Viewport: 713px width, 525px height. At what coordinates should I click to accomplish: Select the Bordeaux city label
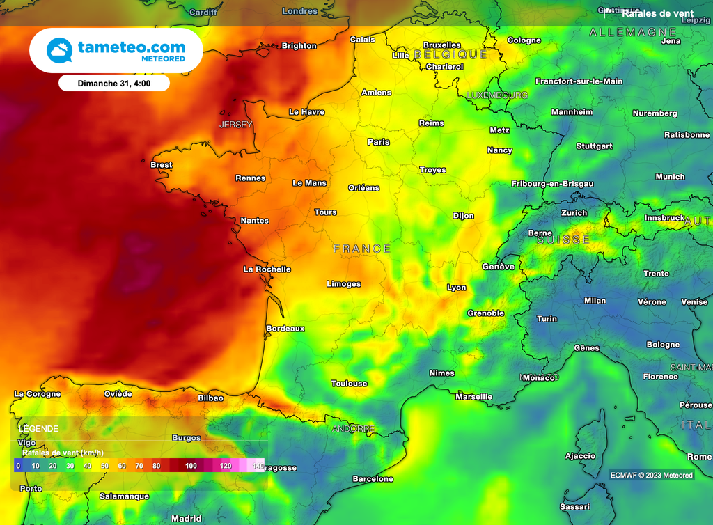tap(285, 329)
